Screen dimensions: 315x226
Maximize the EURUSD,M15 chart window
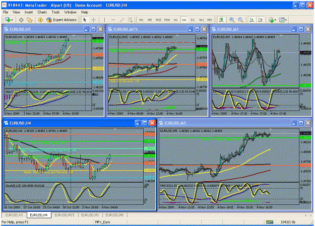[197, 29]
